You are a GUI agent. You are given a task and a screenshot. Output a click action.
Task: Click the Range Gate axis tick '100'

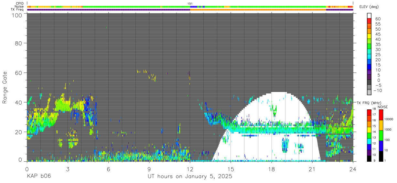(x=17, y=15)
